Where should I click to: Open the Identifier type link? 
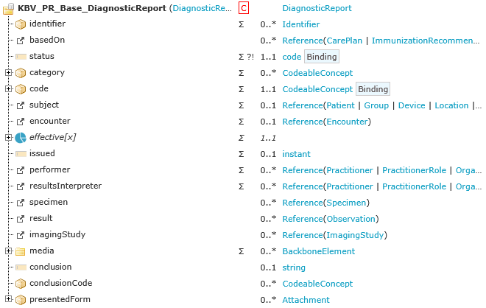click(300, 24)
